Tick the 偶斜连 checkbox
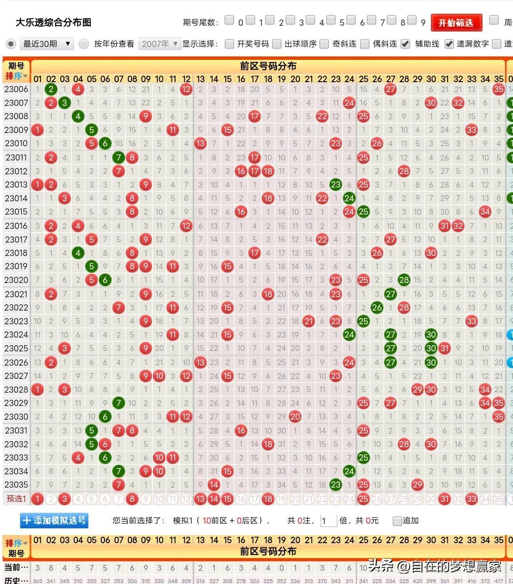 365,44
